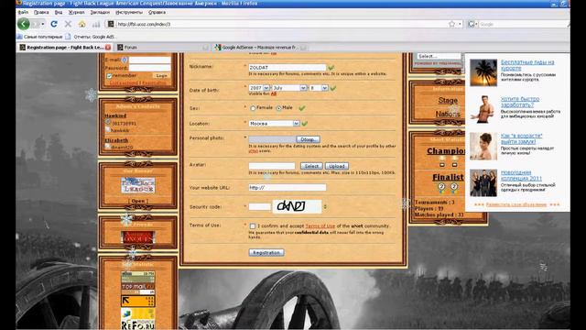Open the Home page icon
Viewport: 586px width, 330px height.
81,24
